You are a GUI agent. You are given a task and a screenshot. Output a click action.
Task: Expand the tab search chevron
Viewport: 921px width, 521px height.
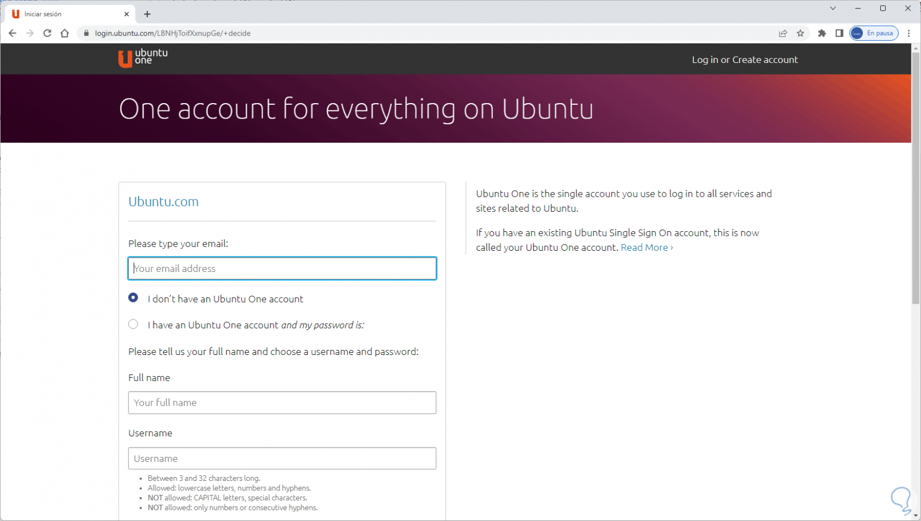pyautogui.click(x=833, y=8)
